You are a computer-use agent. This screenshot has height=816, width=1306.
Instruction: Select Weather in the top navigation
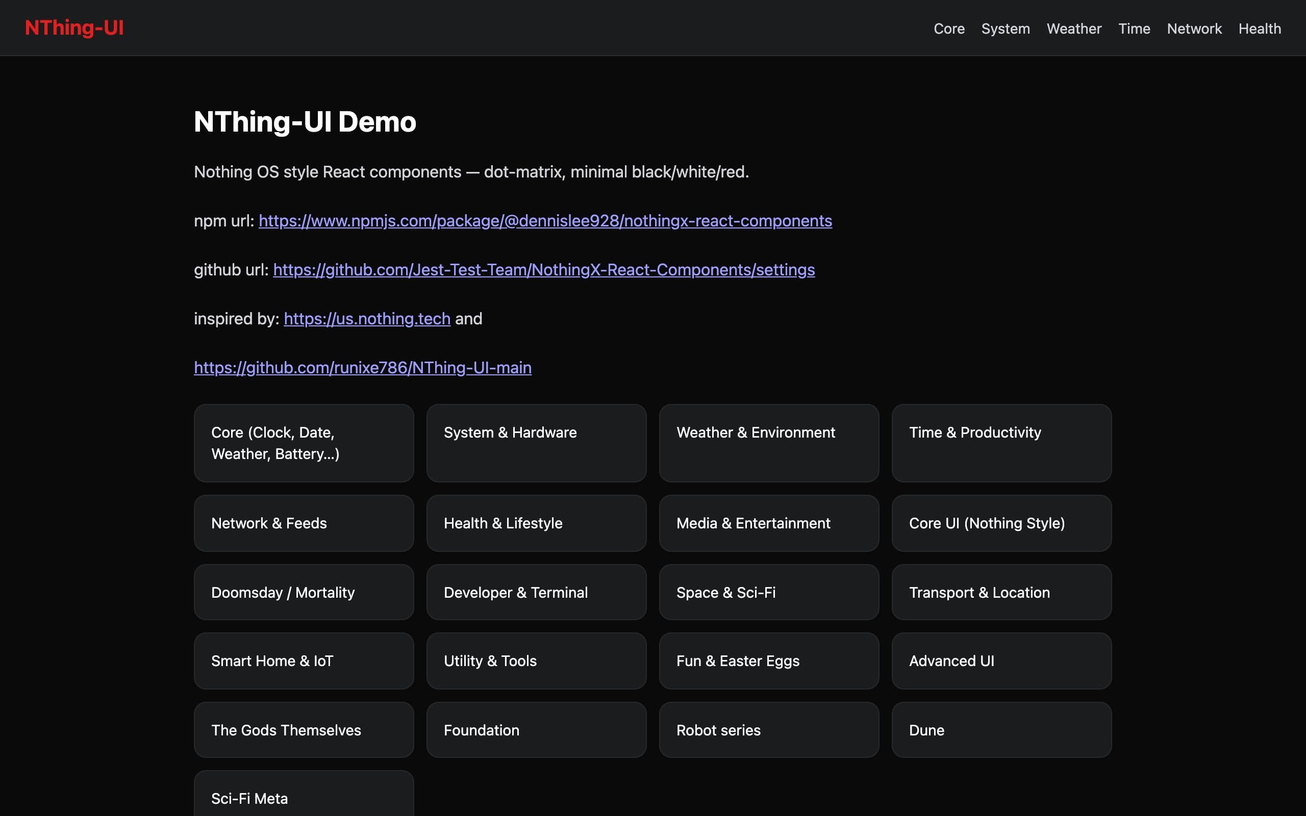1074,29
